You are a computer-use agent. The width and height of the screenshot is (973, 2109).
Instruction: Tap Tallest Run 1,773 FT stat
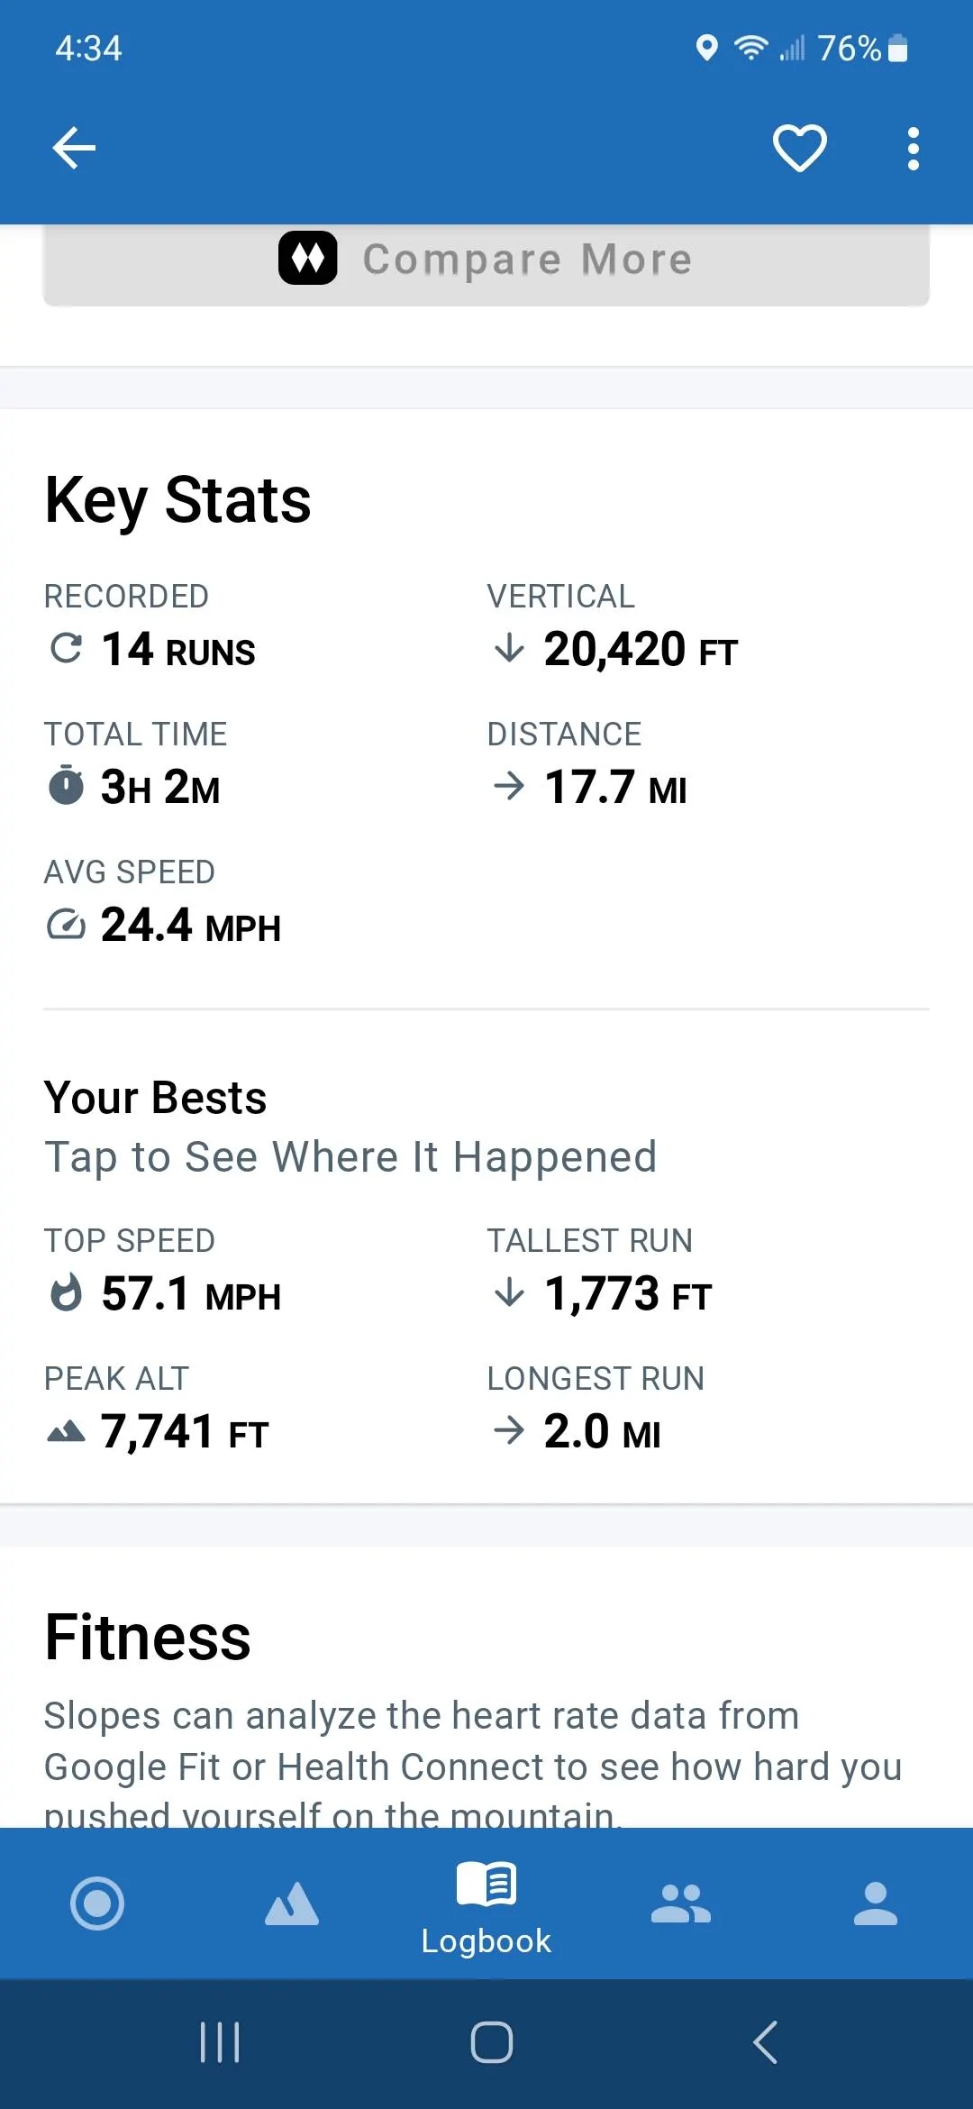click(x=600, y=1270)
